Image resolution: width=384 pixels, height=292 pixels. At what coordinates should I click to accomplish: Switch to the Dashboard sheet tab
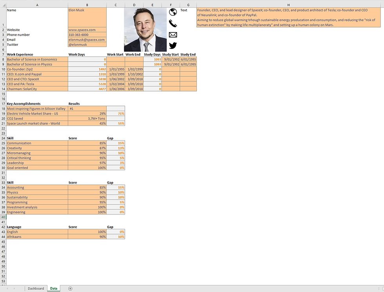(36, 288)
